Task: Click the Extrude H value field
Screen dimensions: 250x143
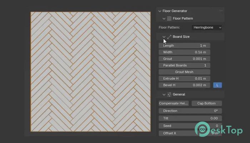Action: point(184,79)
